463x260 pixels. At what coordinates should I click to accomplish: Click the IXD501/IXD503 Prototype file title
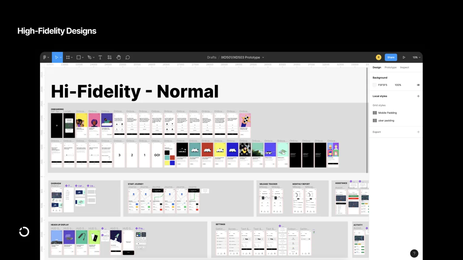(240, 57)
